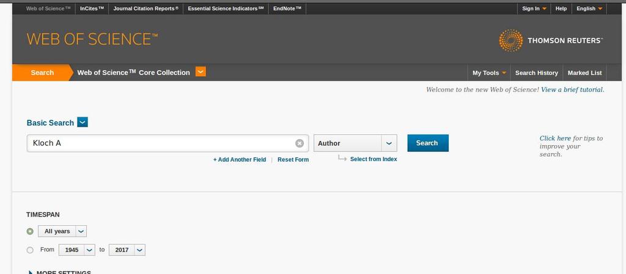Click Add Another Field
This screenshot has width=626, height=274.
tap(240, 159)
